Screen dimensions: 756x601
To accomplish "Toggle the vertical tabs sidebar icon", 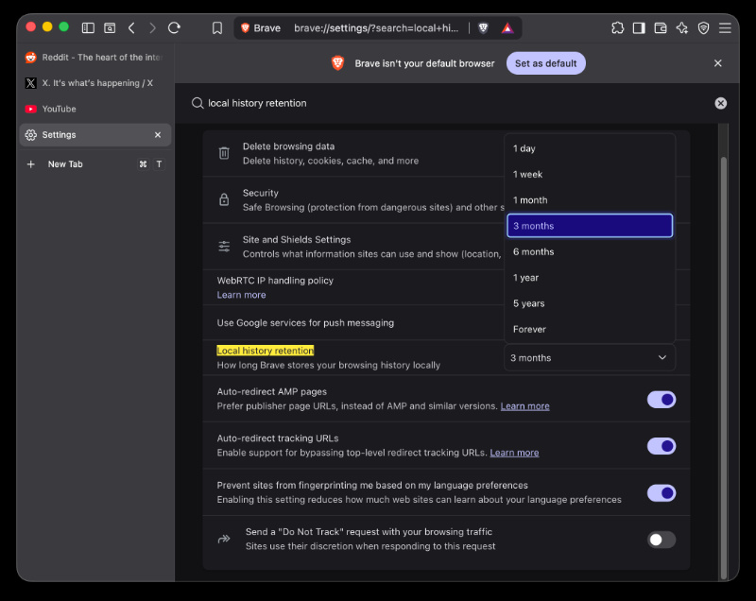I will click(x=88, y=28).
